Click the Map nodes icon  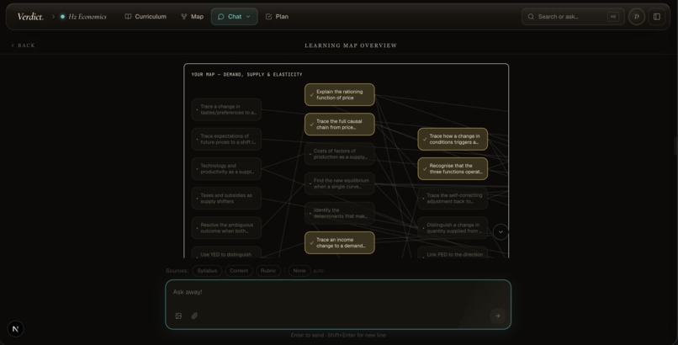pyautogui.click(x=184, y=17)
